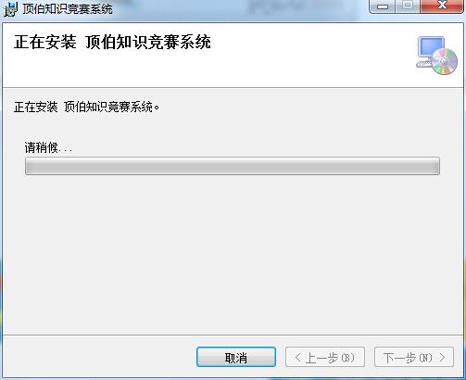Click the CD disc in the setup graphic

click(445, 61)
